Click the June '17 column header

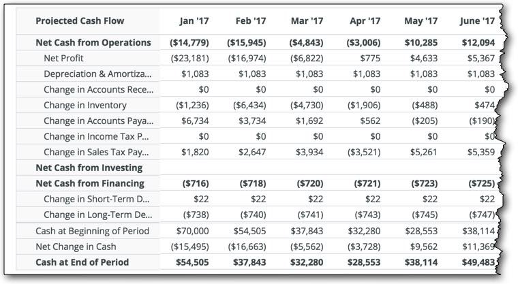[477, 21]
